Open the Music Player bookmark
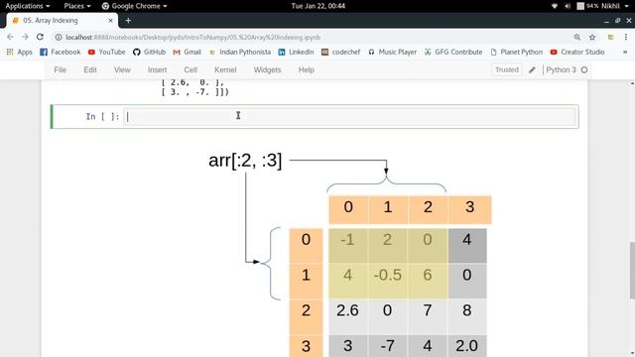The width and height of the screenshot is (635, 357). 393,52
